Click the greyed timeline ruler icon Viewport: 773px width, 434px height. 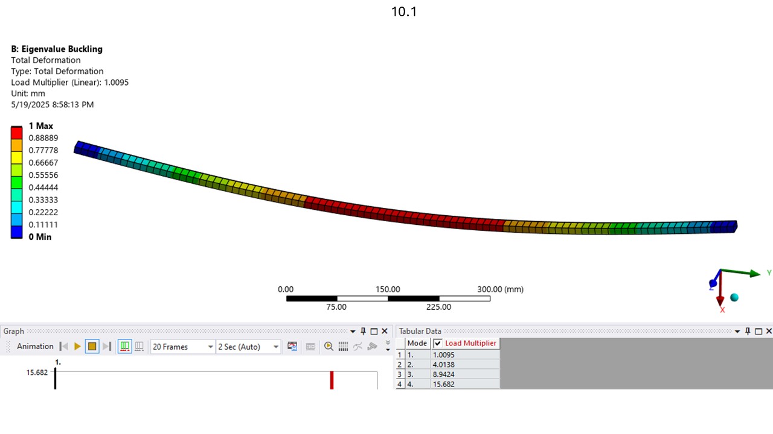pos(310,347)
